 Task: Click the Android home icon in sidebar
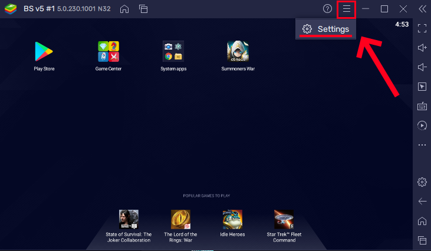[422, 221]
